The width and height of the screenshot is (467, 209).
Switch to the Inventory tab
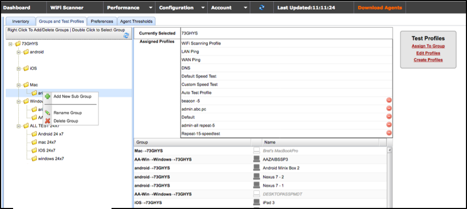pyautogui.click(x=20, y=21)
